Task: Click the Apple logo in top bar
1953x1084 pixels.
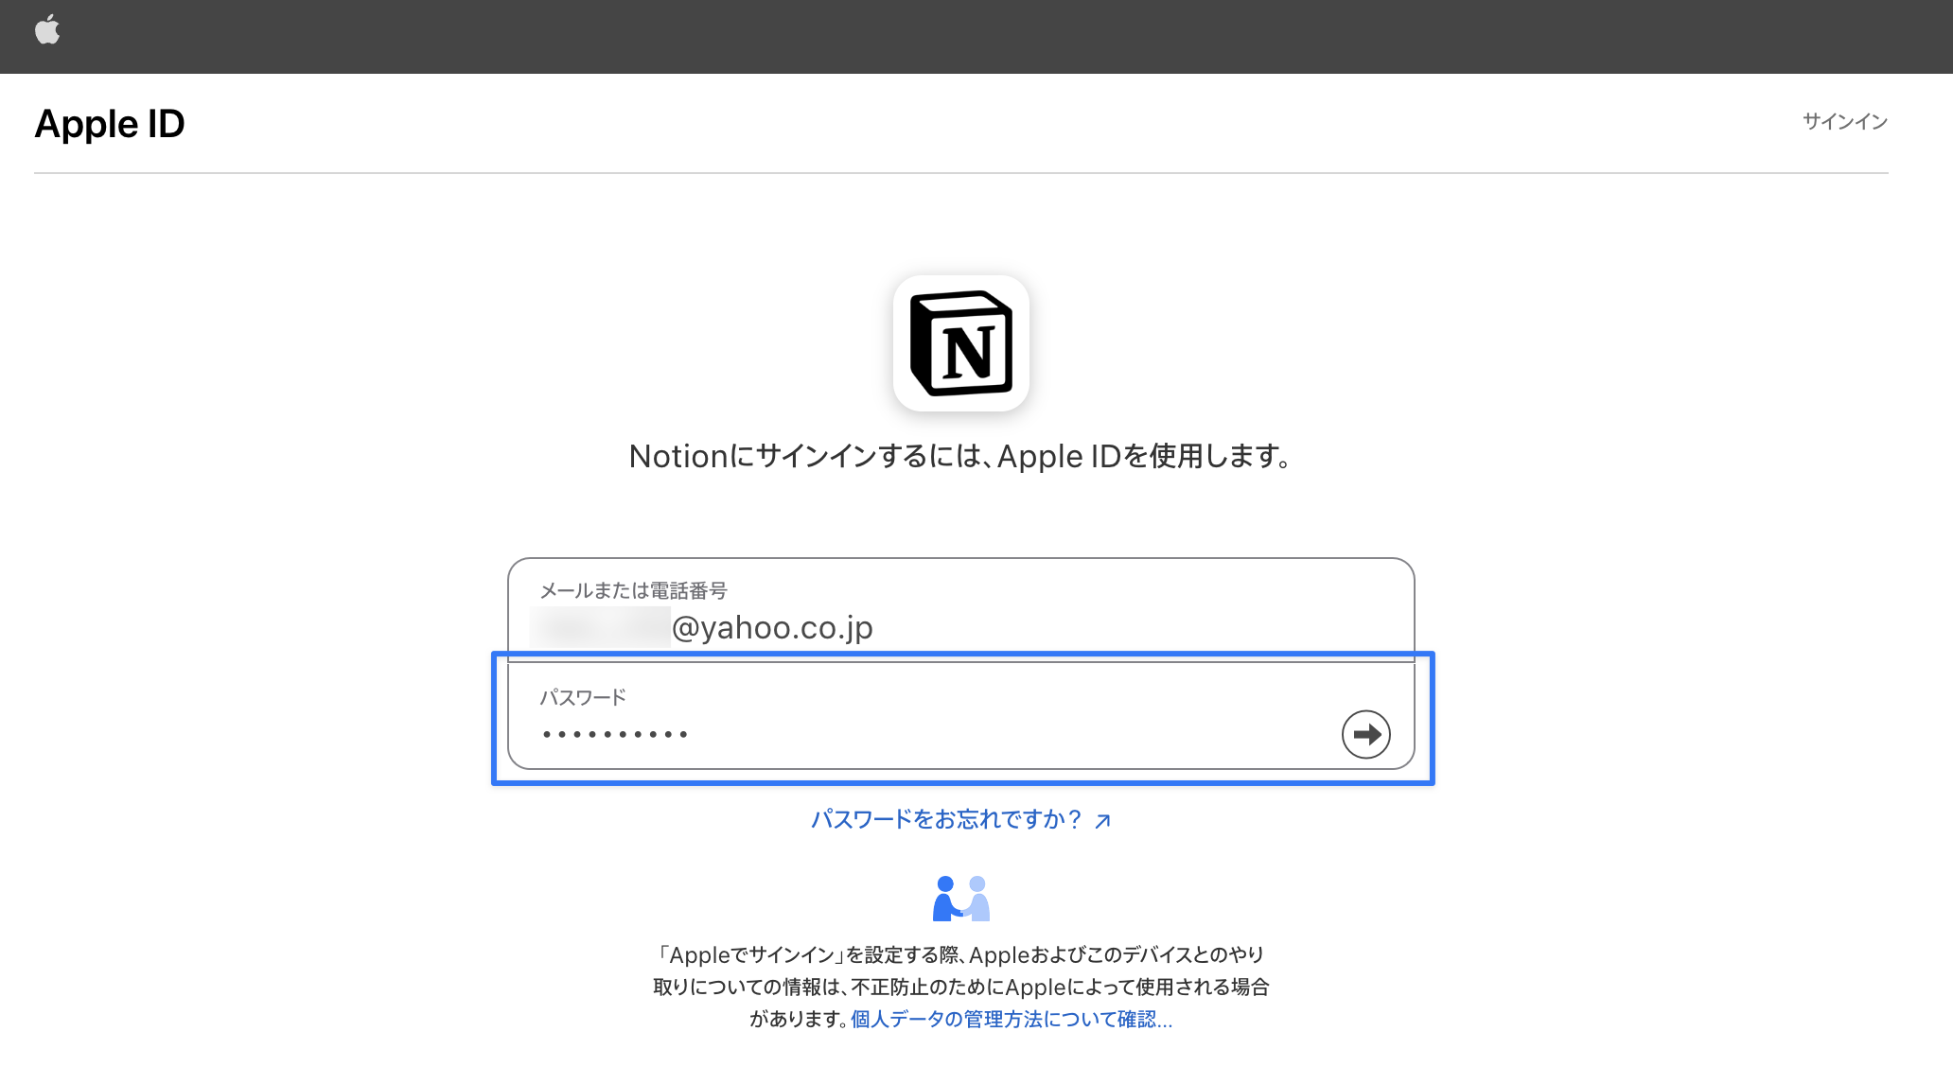Action: 47,30
